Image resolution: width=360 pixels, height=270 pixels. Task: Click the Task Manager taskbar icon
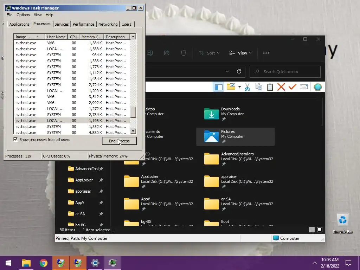click(112, 263)
